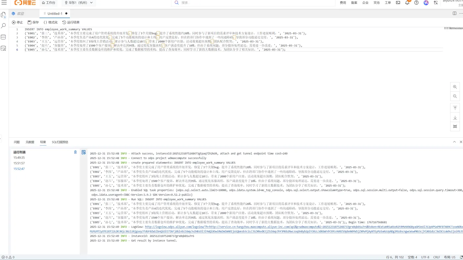Click the errors and warnings status indicator
This screenshot has width=463, height=260.
(8, 257)
